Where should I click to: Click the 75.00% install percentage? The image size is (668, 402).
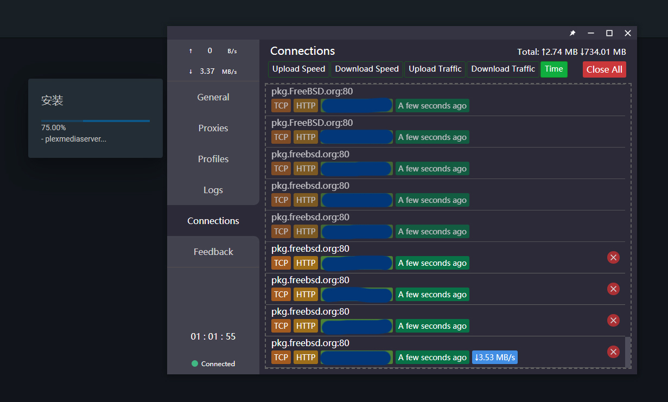pos(54,128)
